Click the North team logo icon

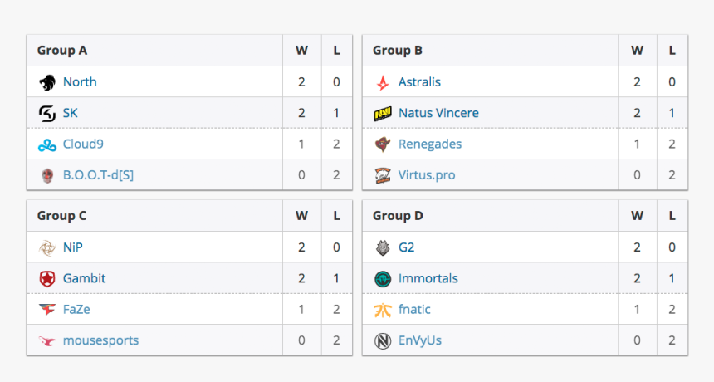47,82
